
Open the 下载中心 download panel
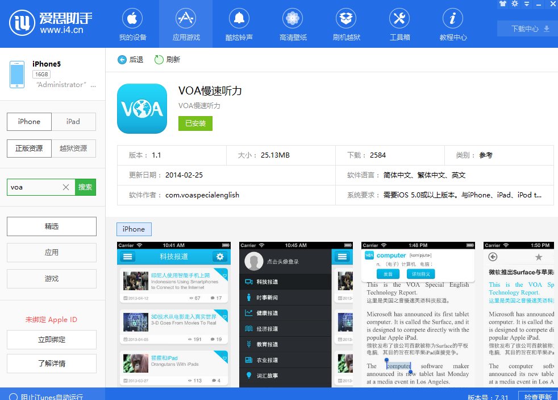(526, 28)
